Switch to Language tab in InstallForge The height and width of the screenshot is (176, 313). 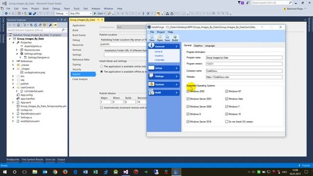(x=210, y=45)
